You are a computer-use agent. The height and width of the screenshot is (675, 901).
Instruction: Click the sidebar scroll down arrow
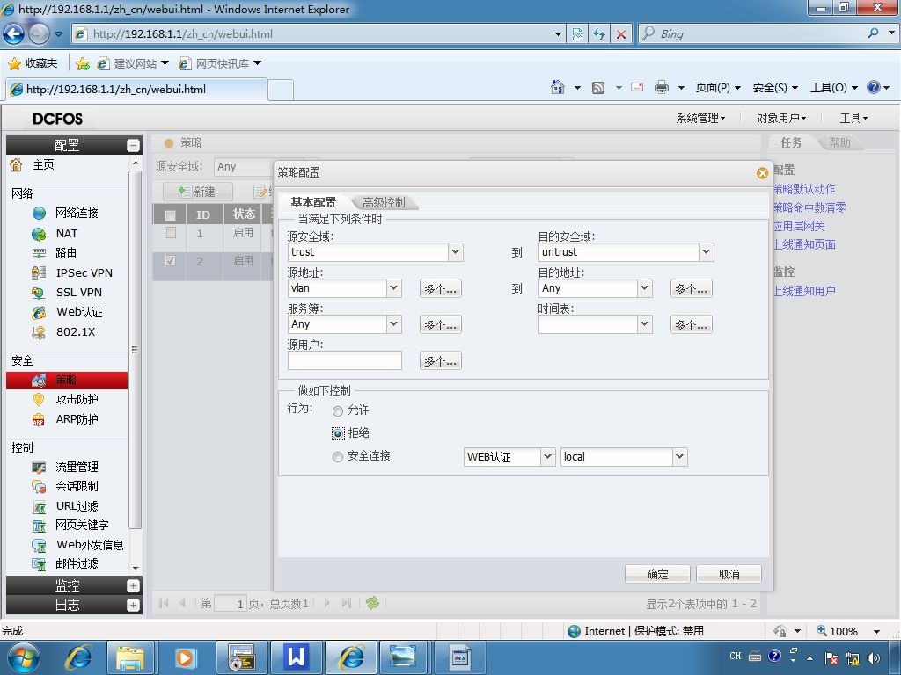[x=136, y=569]
